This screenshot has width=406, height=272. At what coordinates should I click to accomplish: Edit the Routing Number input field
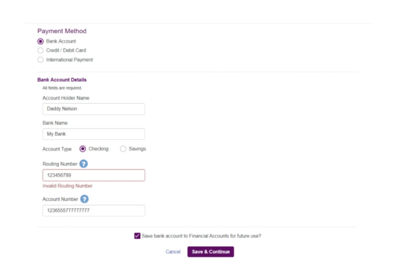click(x=94, y=175)
